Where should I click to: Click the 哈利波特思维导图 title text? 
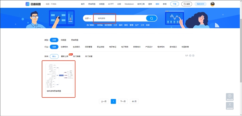54,91
